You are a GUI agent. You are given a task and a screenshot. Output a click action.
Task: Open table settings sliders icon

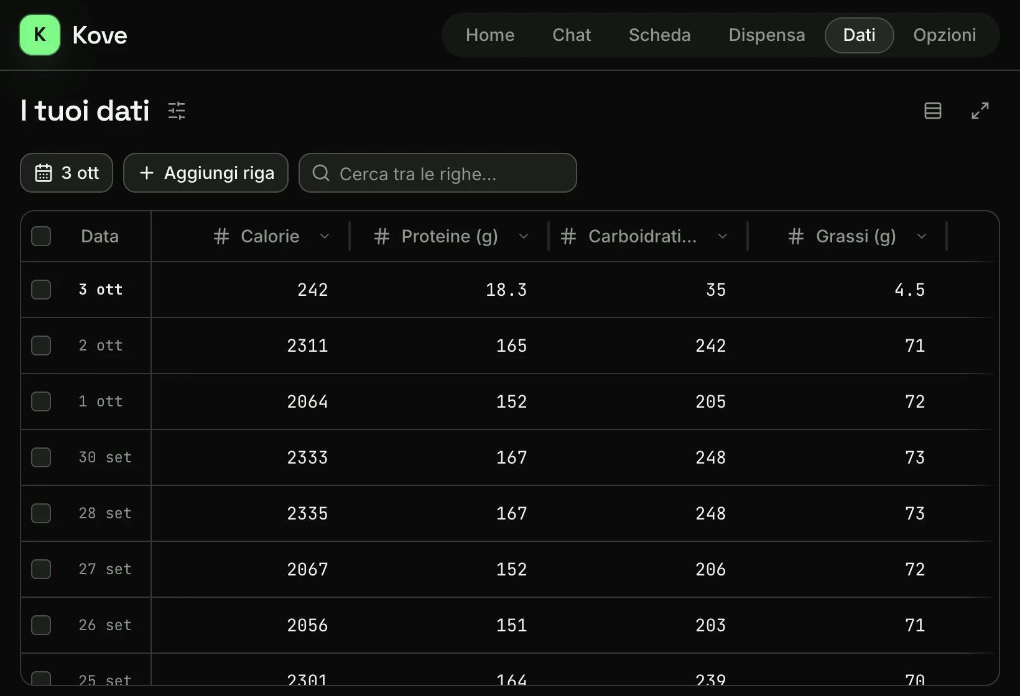point(177,111)
